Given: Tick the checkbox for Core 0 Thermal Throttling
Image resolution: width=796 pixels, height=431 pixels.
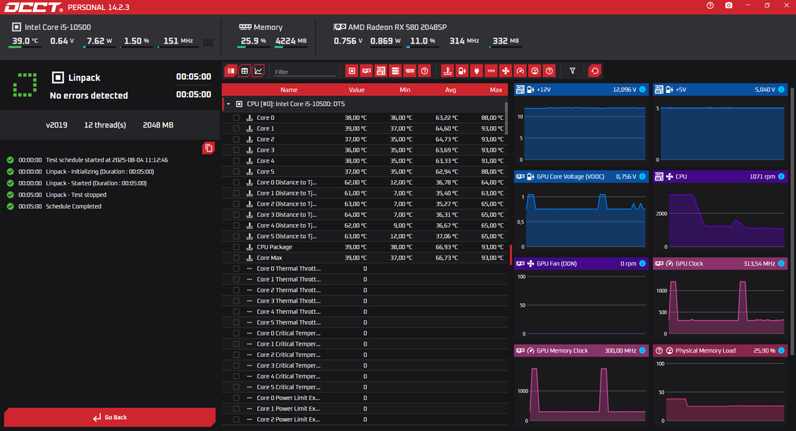Looking at the screenshot, I should click(x=236, y=269).
